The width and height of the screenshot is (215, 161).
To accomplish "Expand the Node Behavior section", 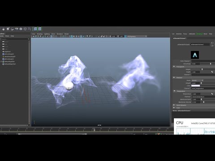I will (x=174, y=105).
